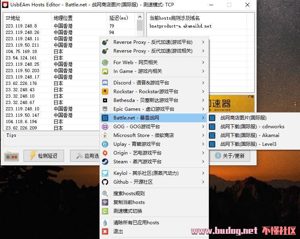Click the Discord logo icon
The height and width of the screenshot is (239, 300).
click(105, 83)
